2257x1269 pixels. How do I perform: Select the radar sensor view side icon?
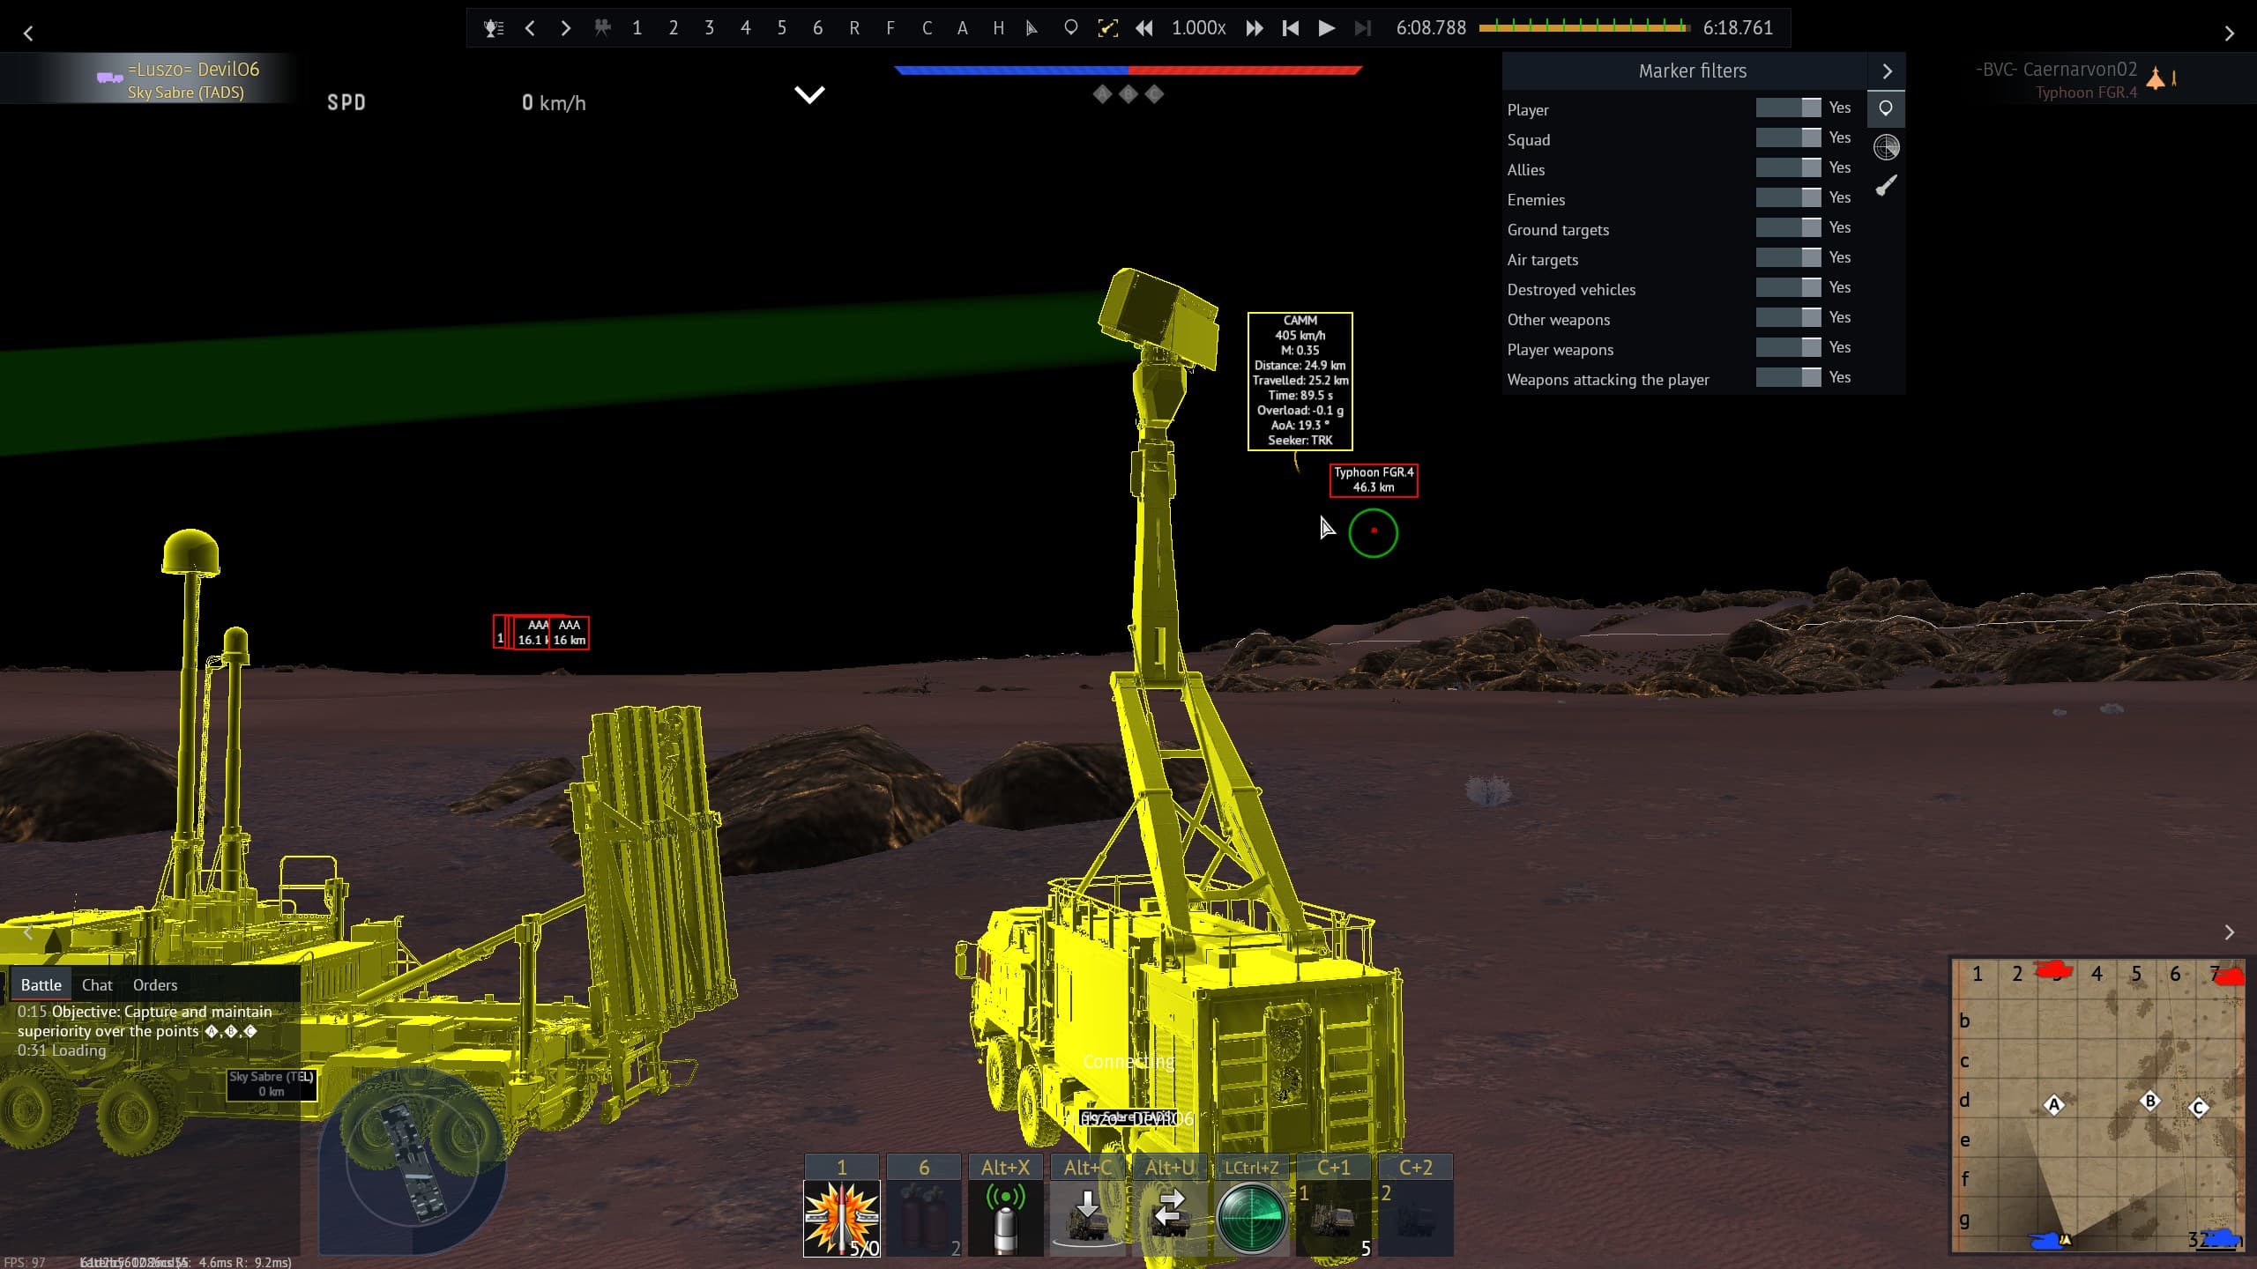coord(1886,147)
